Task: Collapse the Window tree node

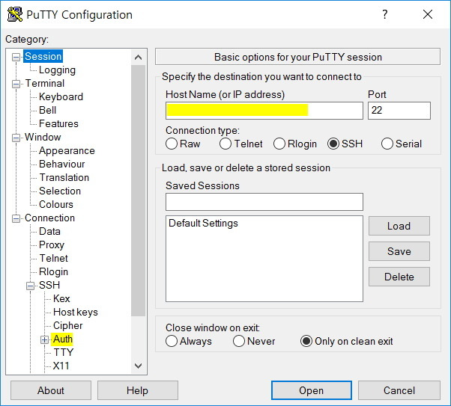Action: [16, 138]
